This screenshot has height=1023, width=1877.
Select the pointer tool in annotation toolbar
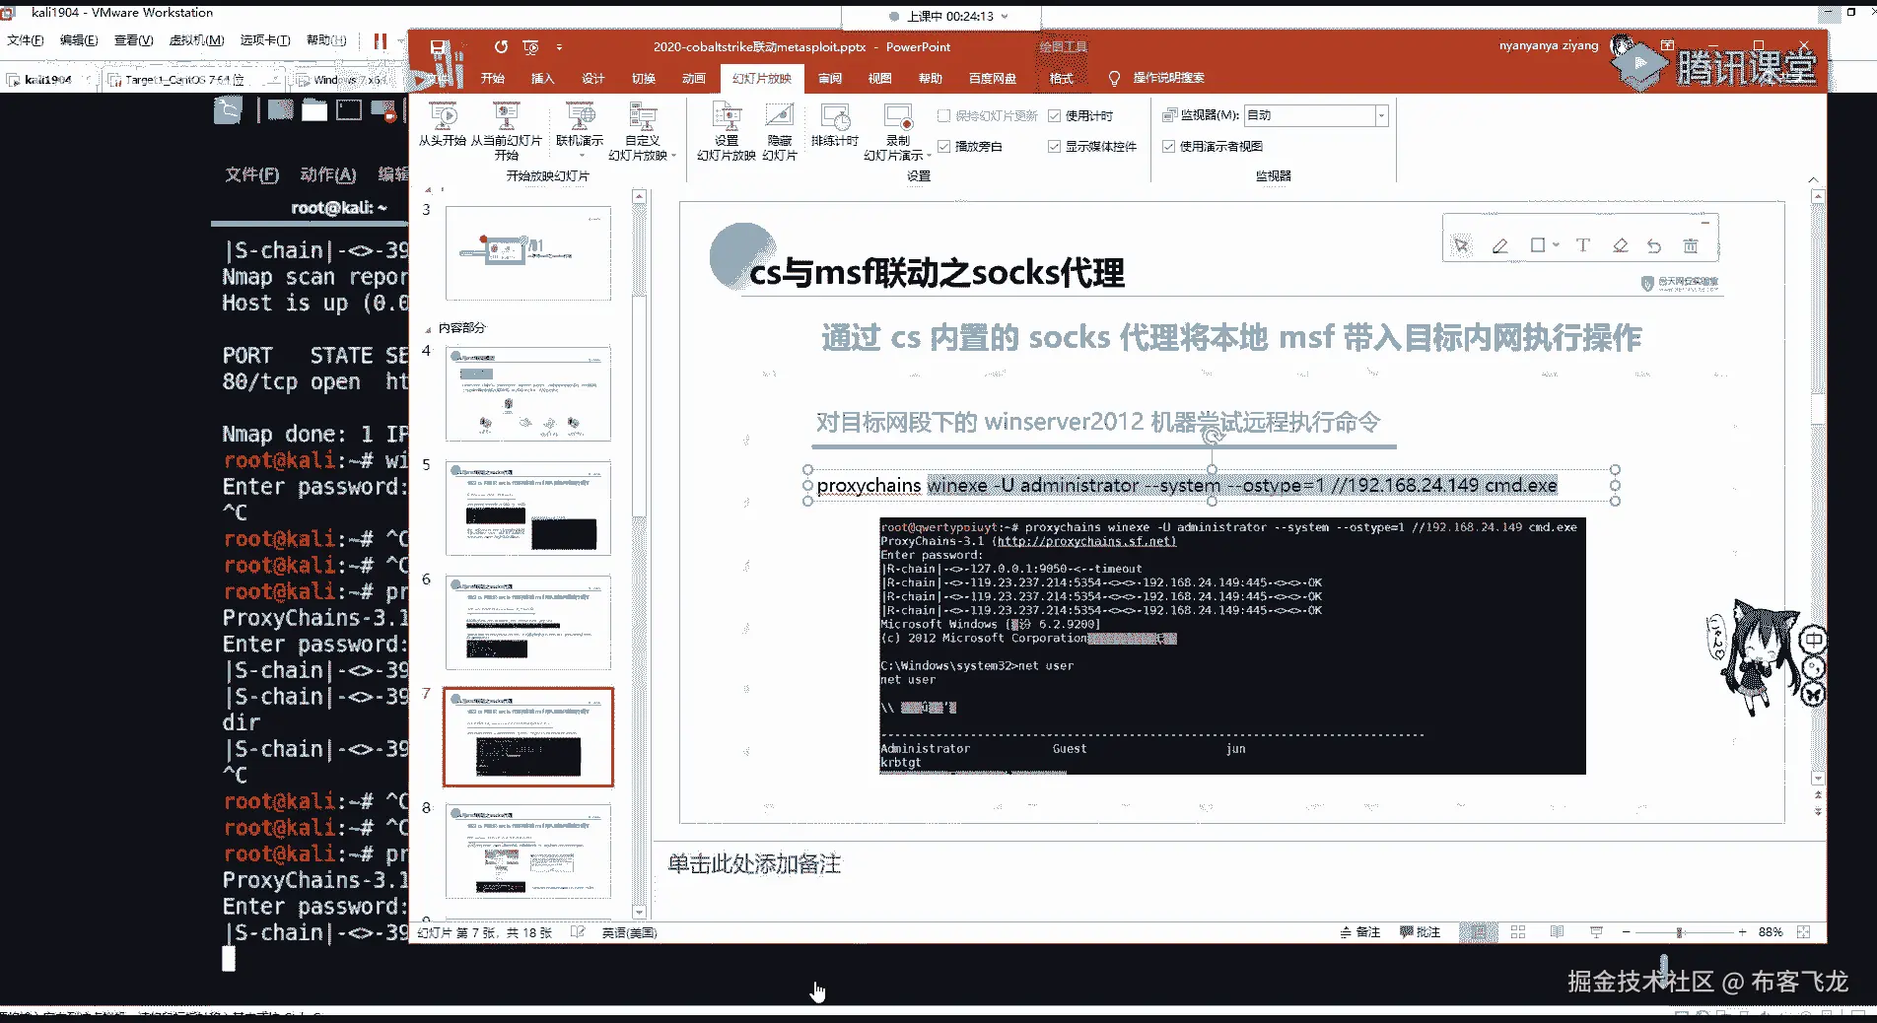tap(1461, 245)
